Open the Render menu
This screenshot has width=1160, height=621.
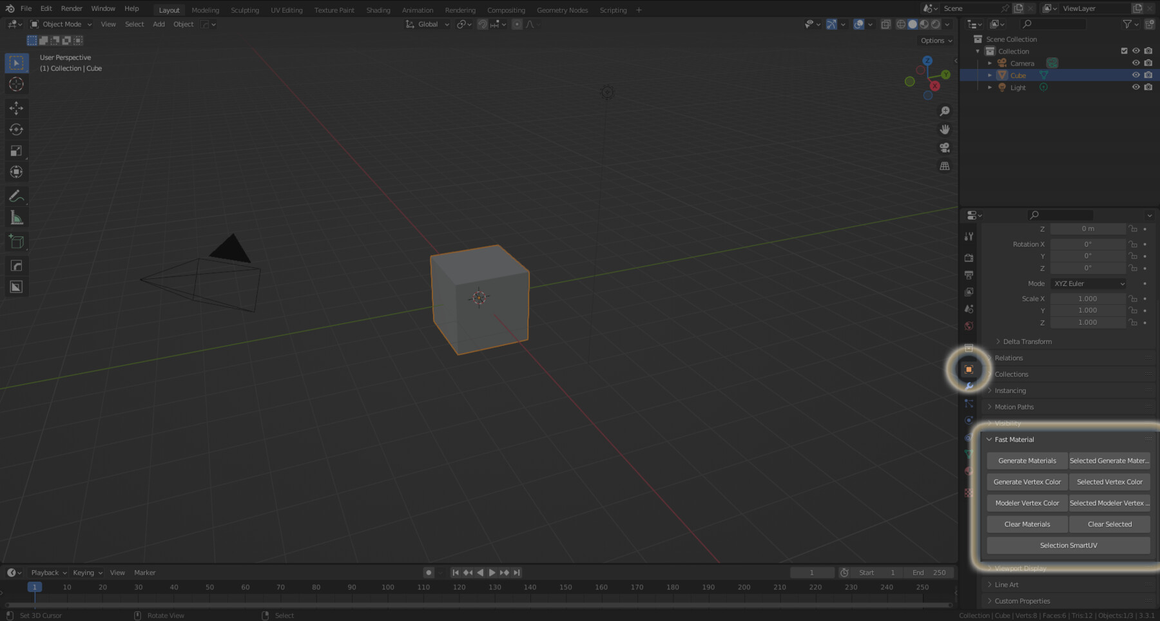[72, 8]
